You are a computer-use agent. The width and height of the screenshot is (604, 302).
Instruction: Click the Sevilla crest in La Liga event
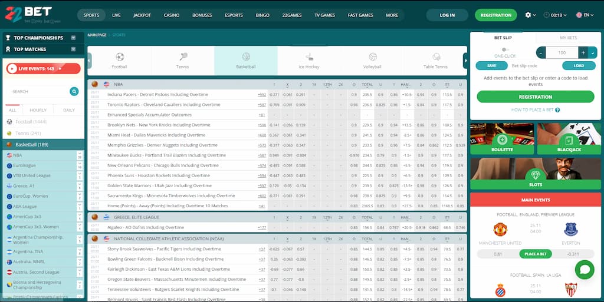point(571,290)
